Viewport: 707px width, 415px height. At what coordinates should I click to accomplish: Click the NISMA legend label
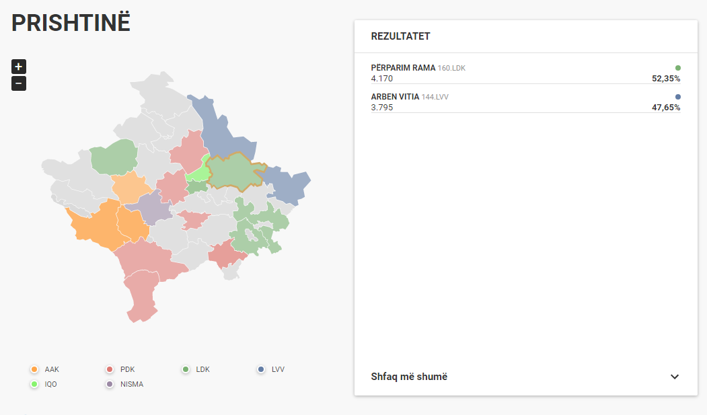click(132, 384)
